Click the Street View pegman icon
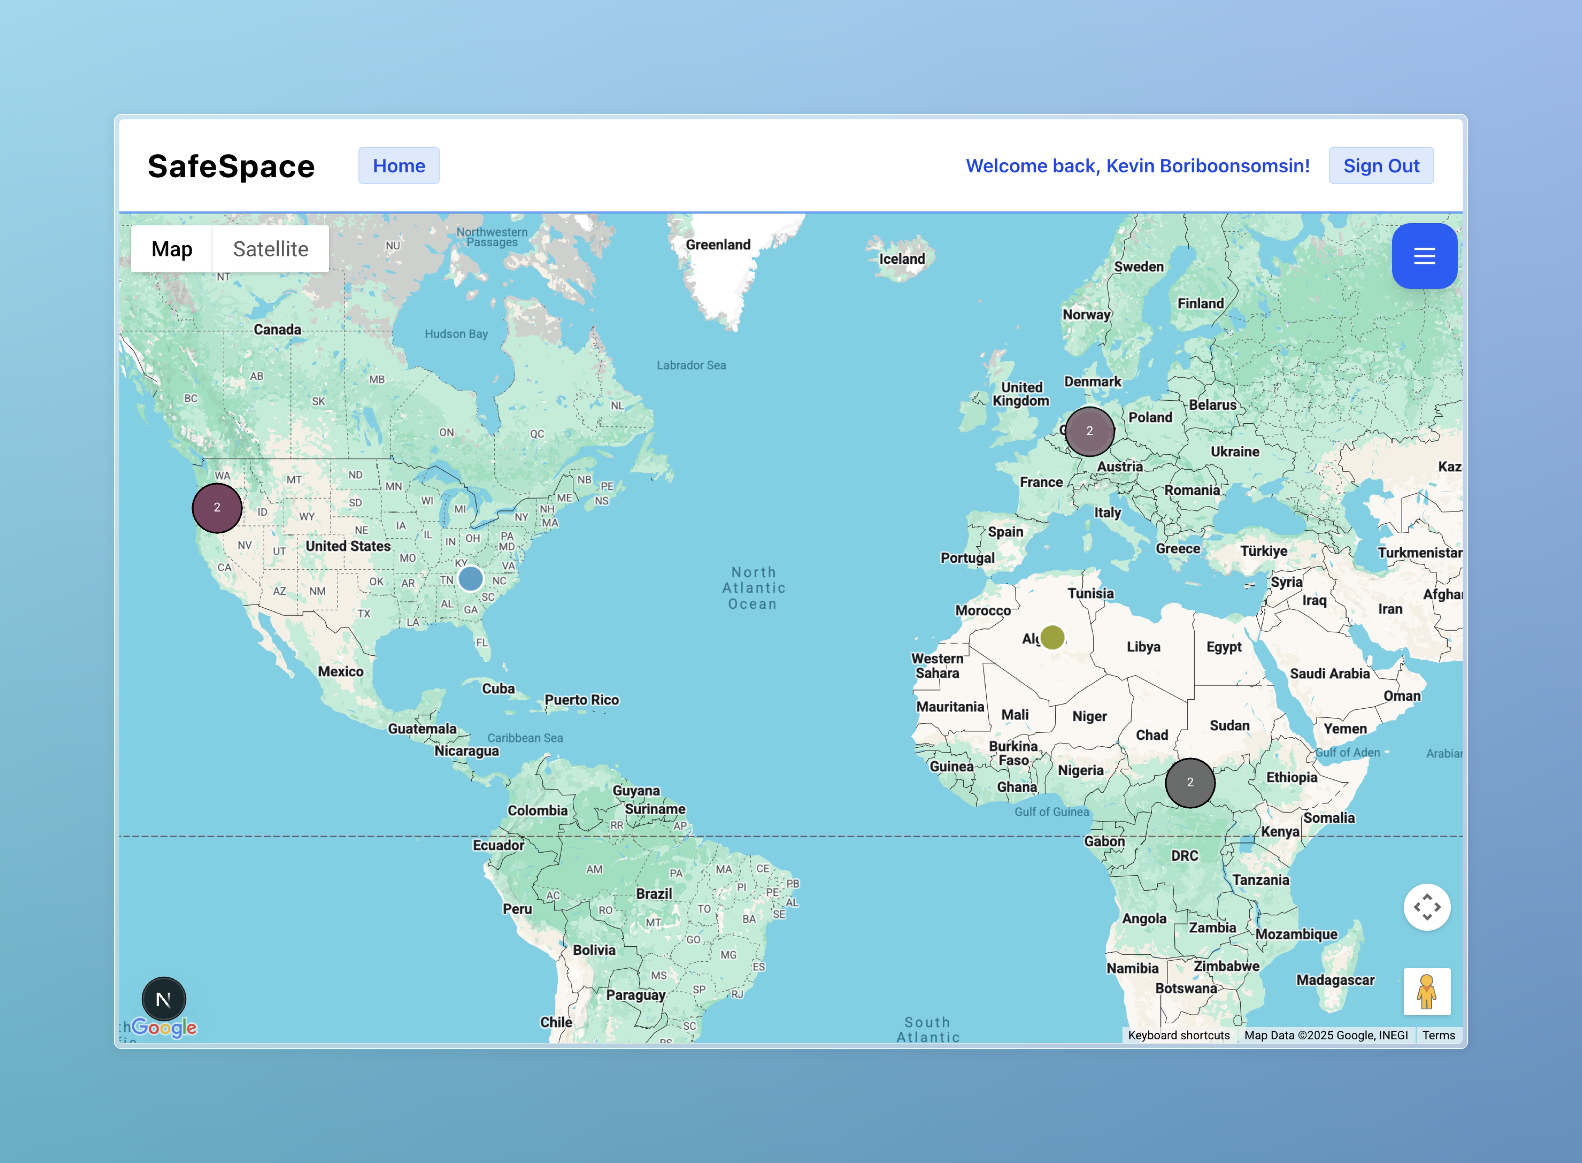 point(1427,991)
